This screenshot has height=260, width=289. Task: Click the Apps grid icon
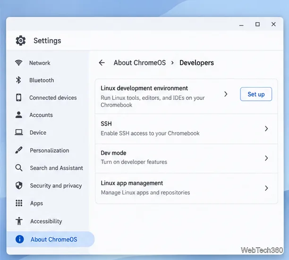[x=19, y=203]
